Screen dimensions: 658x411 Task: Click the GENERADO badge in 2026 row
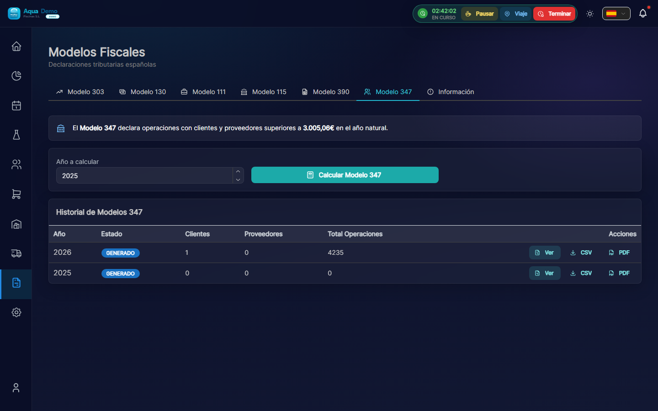pyautogui.click(x=121, y=253)
